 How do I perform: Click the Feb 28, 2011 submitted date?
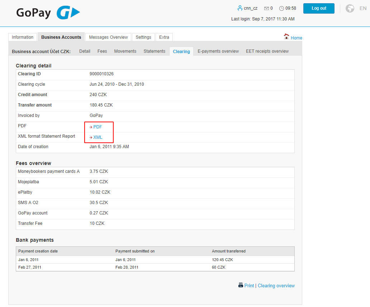tap(127, 267)
